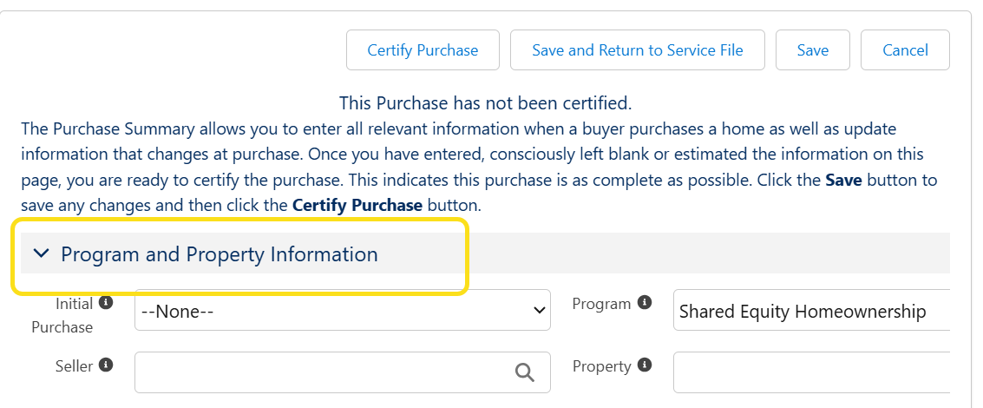Click the empty Property input field
This screenshot has height=408, width=983.
pyautogui.click(x=811, y=372)
